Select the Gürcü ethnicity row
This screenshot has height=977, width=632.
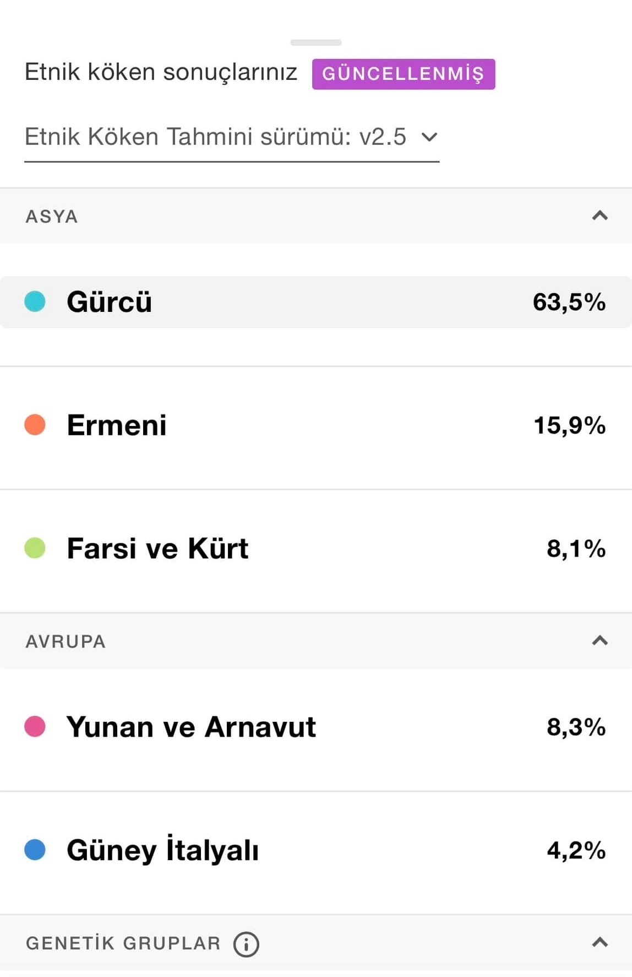pos(316,302)
